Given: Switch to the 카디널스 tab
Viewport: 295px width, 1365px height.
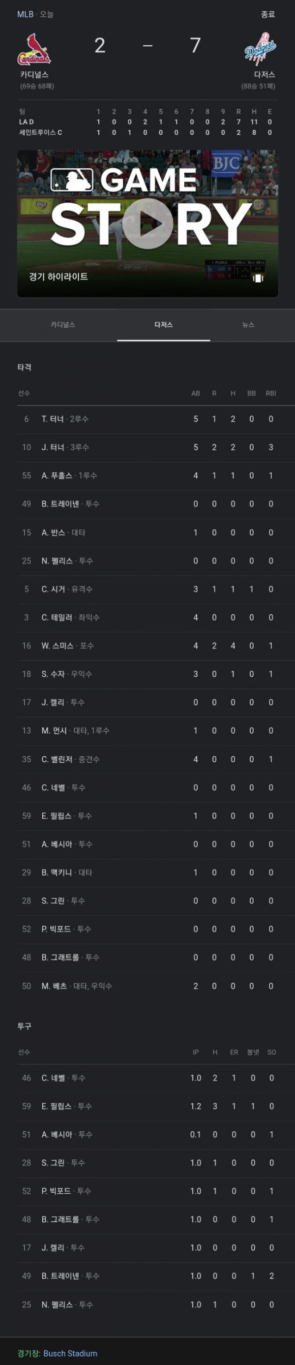Looking at the screenshot, I should coord(62,325).
